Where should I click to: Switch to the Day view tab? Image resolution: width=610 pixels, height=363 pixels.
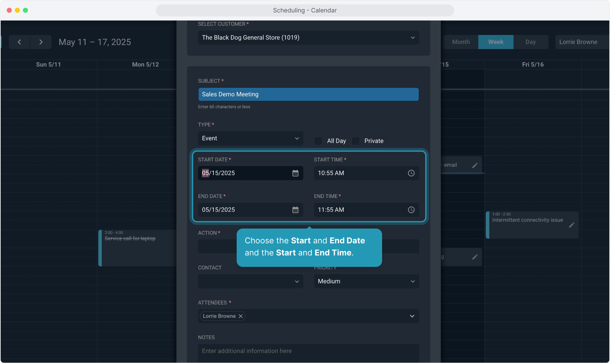coord(530,42)
